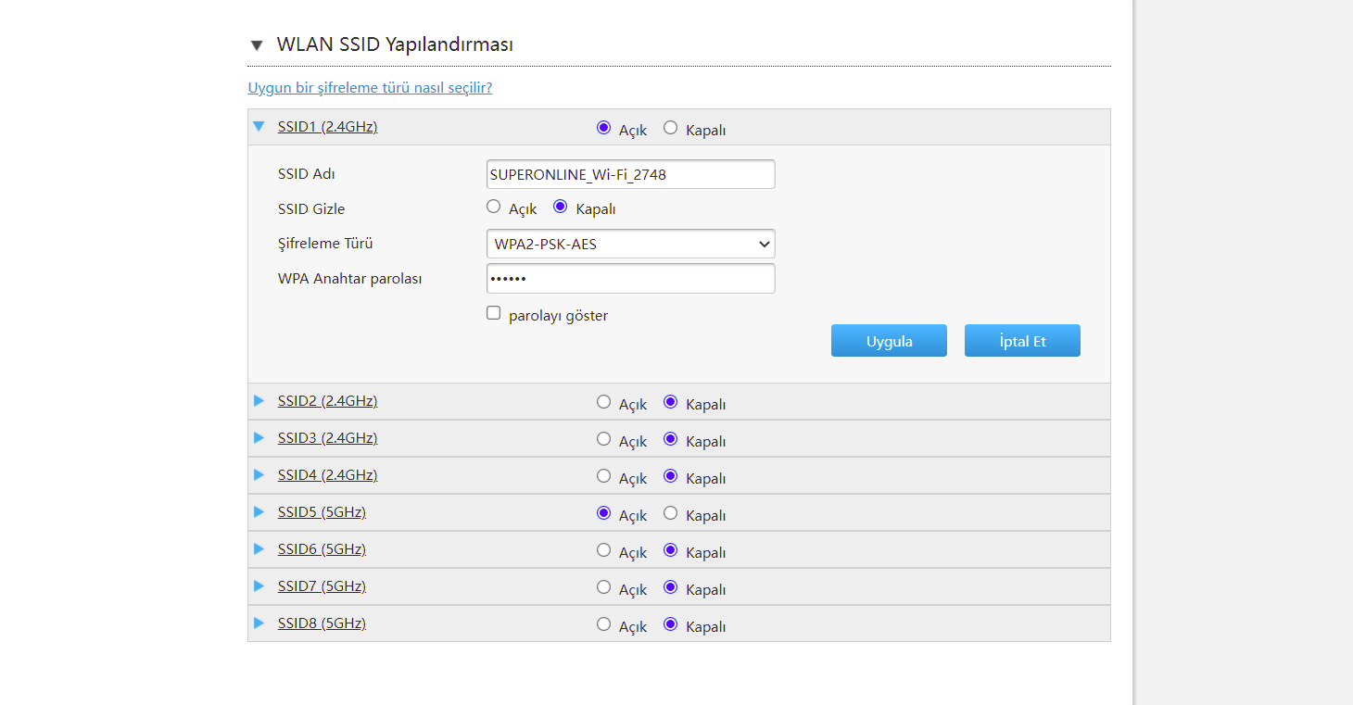Collapse the SSID1 (2.4GHz) triangle arrow

point(259,127)
